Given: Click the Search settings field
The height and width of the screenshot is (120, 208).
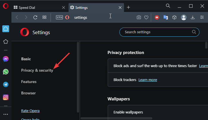Looking at the screenshot, I should pyautogui.click(x=159, y=32).
